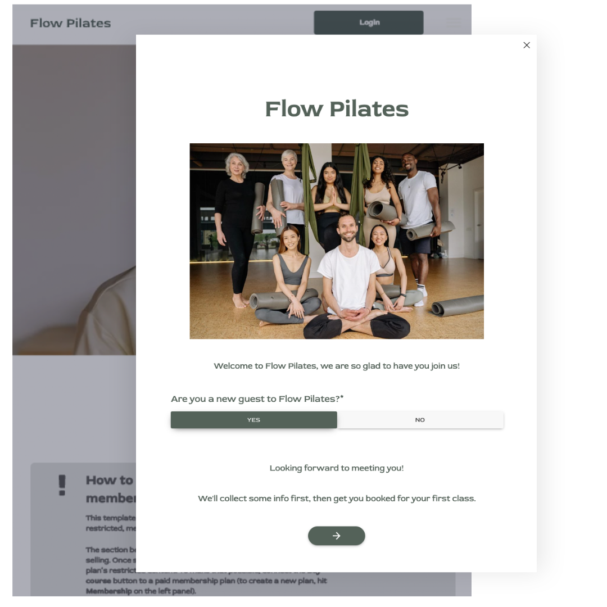Click the Flow Pilates header logo

pos(70,23)
